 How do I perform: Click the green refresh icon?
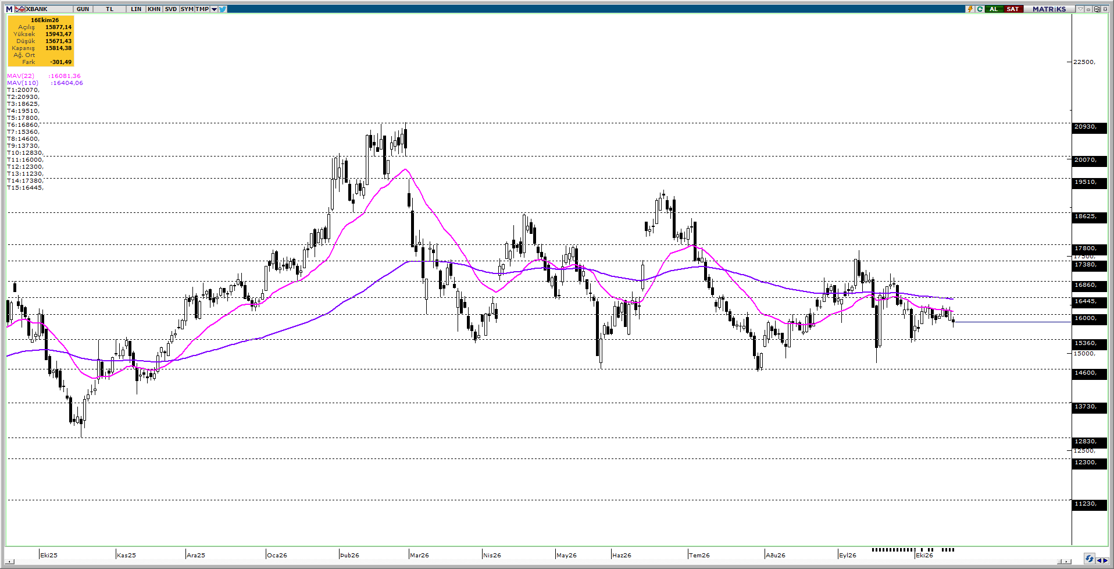tap(980, 9)
